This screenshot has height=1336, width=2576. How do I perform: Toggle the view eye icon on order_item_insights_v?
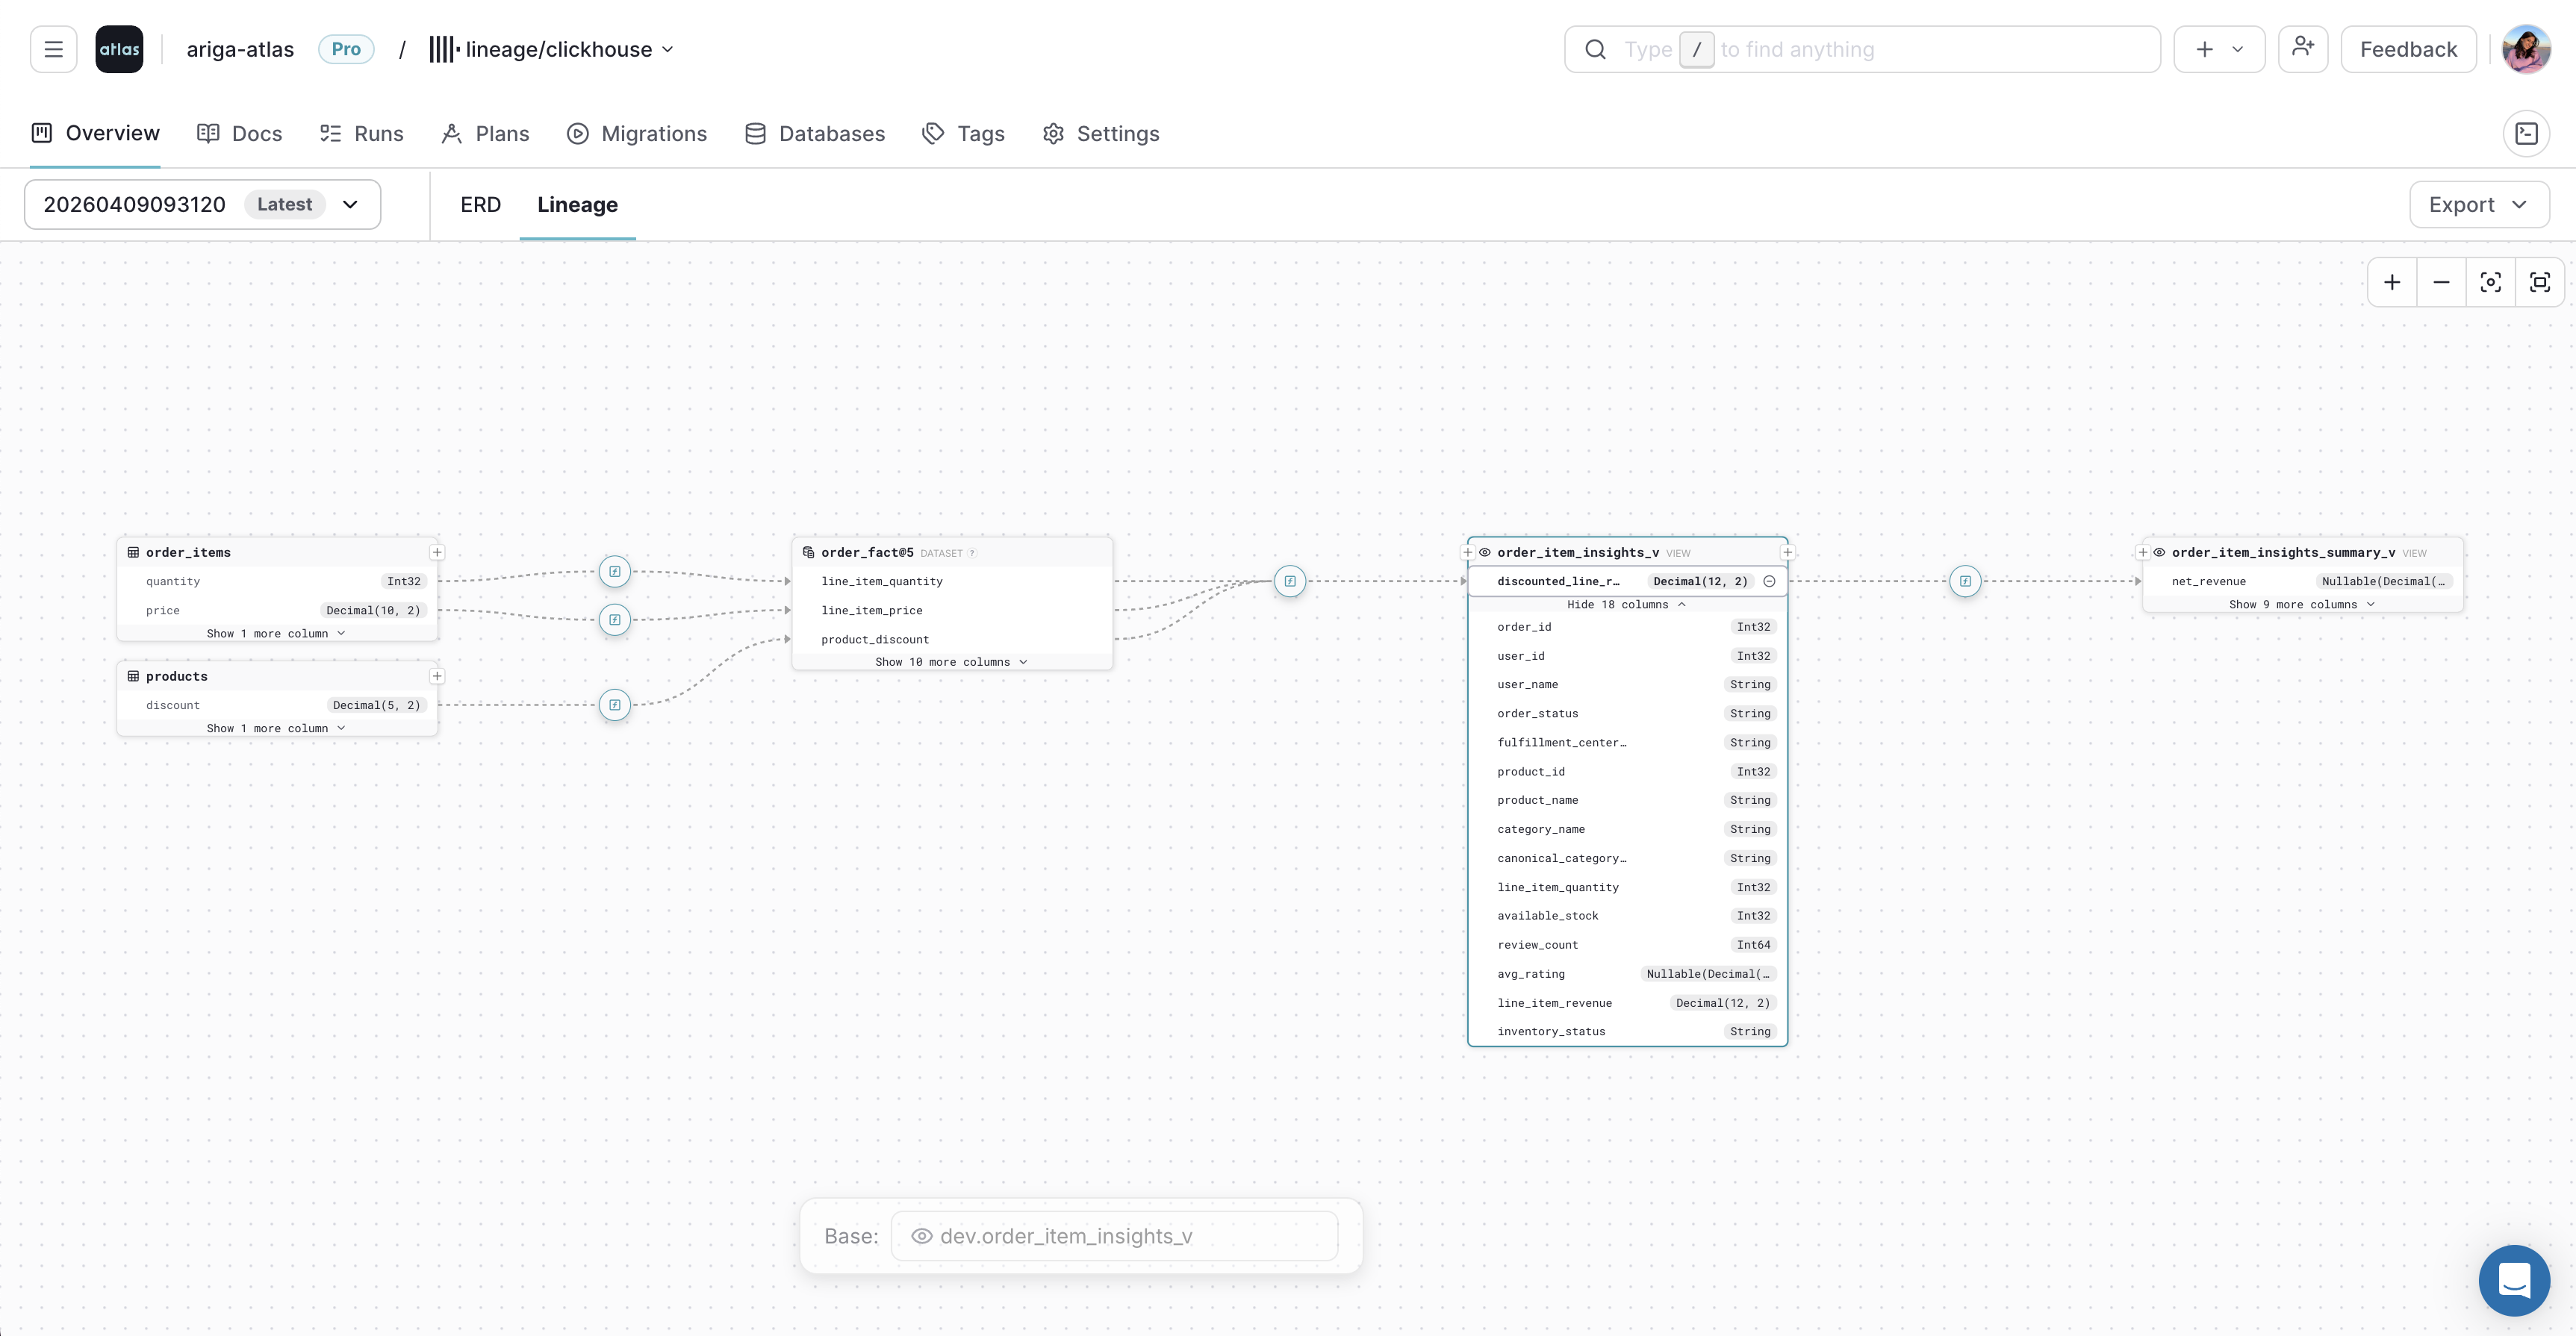(x=1485, y=552)
